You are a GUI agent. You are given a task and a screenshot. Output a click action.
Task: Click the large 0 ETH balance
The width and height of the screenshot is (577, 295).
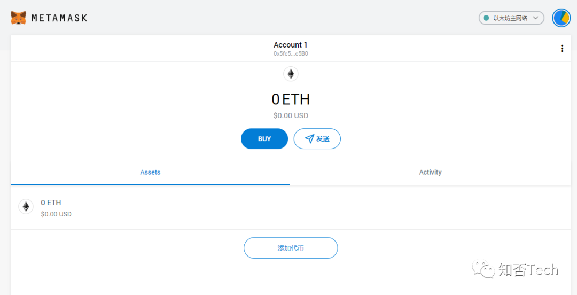click(291, 99)
